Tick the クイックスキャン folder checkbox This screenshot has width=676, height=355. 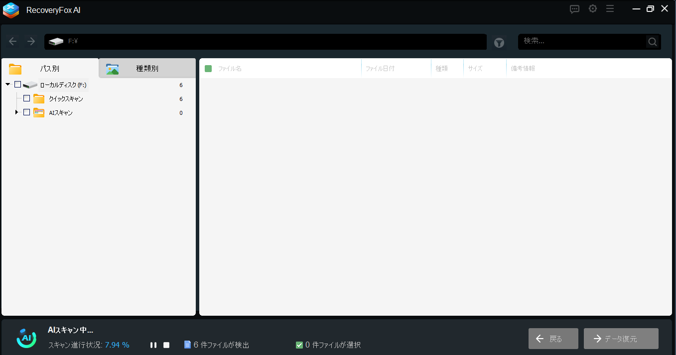pyautogui.click(x=27, y=98)
